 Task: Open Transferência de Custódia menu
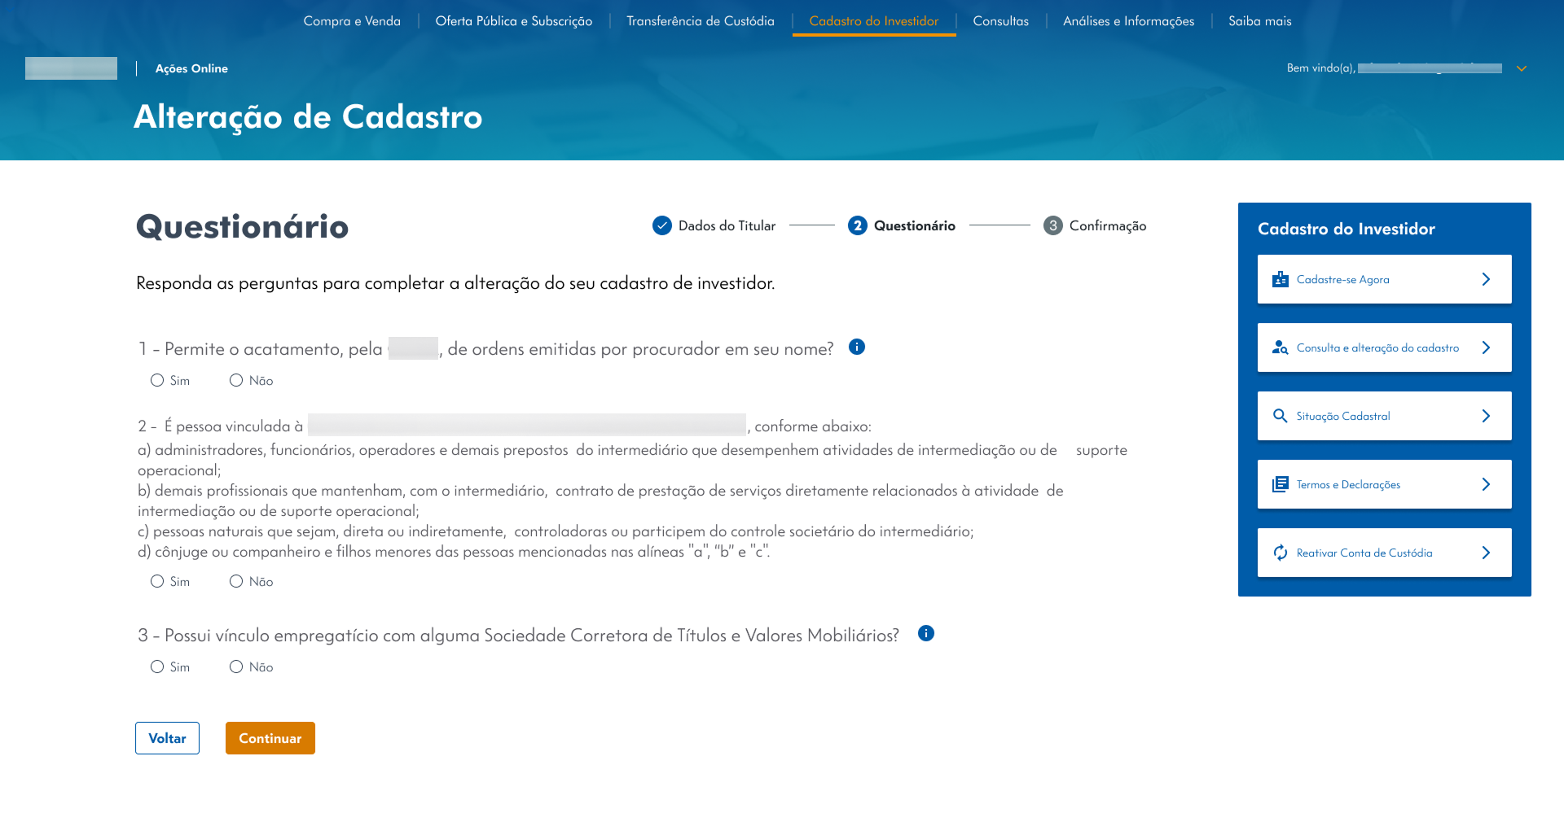pyautogui.click(x=701, y=21)
